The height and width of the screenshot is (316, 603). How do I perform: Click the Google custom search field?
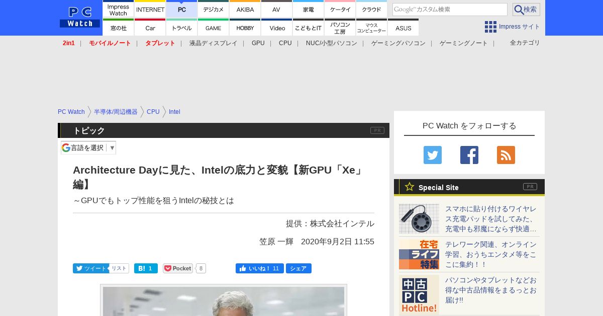point(450,10)
